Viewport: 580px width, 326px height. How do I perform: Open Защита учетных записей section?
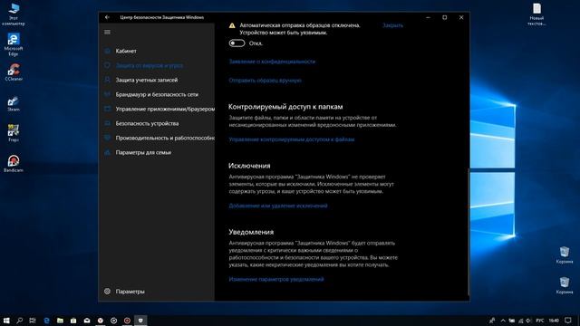click(147, 80)
